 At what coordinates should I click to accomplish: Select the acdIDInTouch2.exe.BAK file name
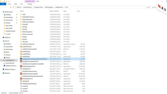tap(29, 49)
